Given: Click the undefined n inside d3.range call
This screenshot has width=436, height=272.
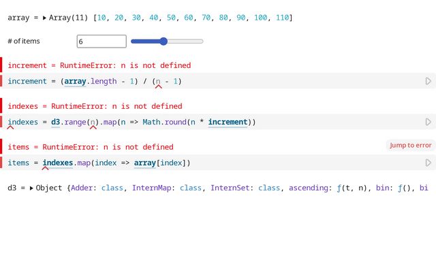Looking at the screenshot, I should click(93, 122).
